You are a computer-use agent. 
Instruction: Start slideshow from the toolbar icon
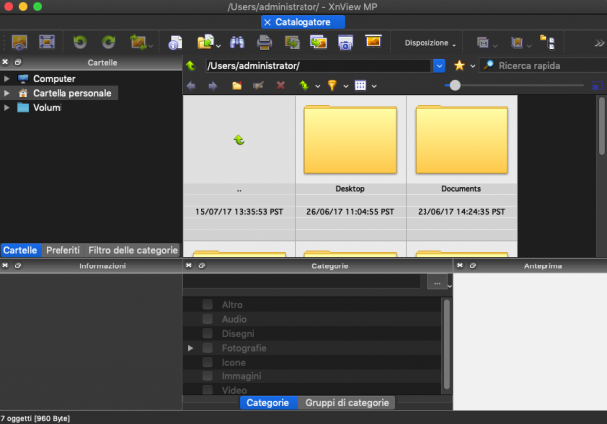tap(373, 41)
